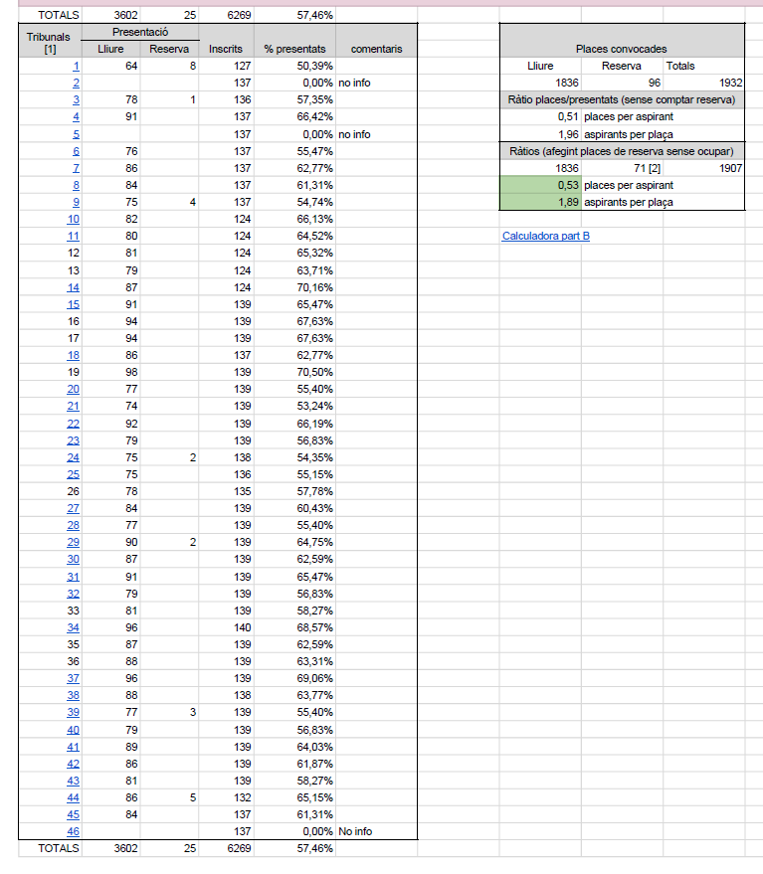The width and height of the screenshot is (763, 874).
Task: Click the 'Ràtio places/presentats (sense comptar reserva)' header
Action: click(x=622, y=99)
